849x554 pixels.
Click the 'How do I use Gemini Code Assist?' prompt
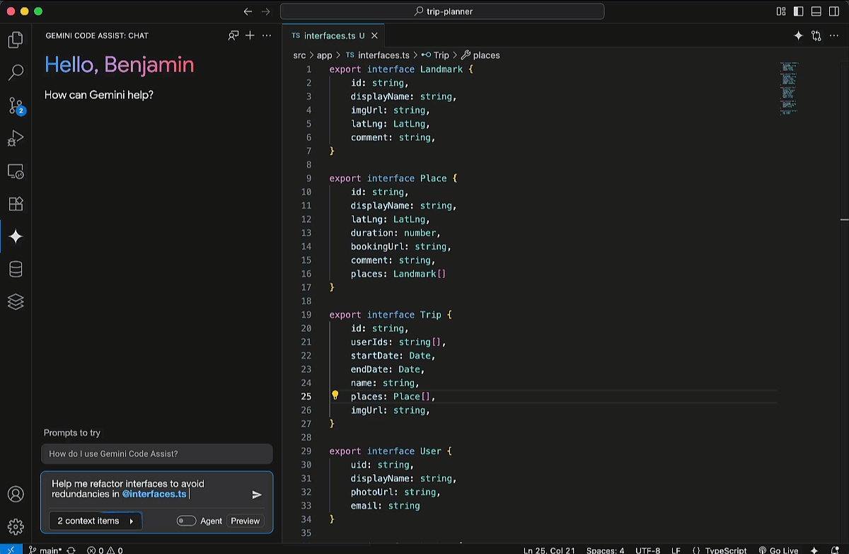(x=156, y=454)
